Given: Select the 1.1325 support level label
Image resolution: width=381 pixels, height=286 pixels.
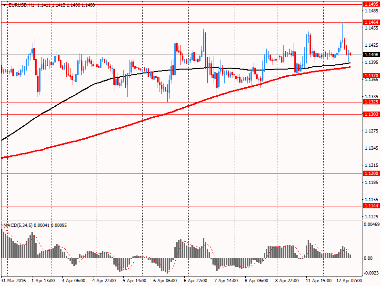Looking at the screenshot, I should [371, 102].
